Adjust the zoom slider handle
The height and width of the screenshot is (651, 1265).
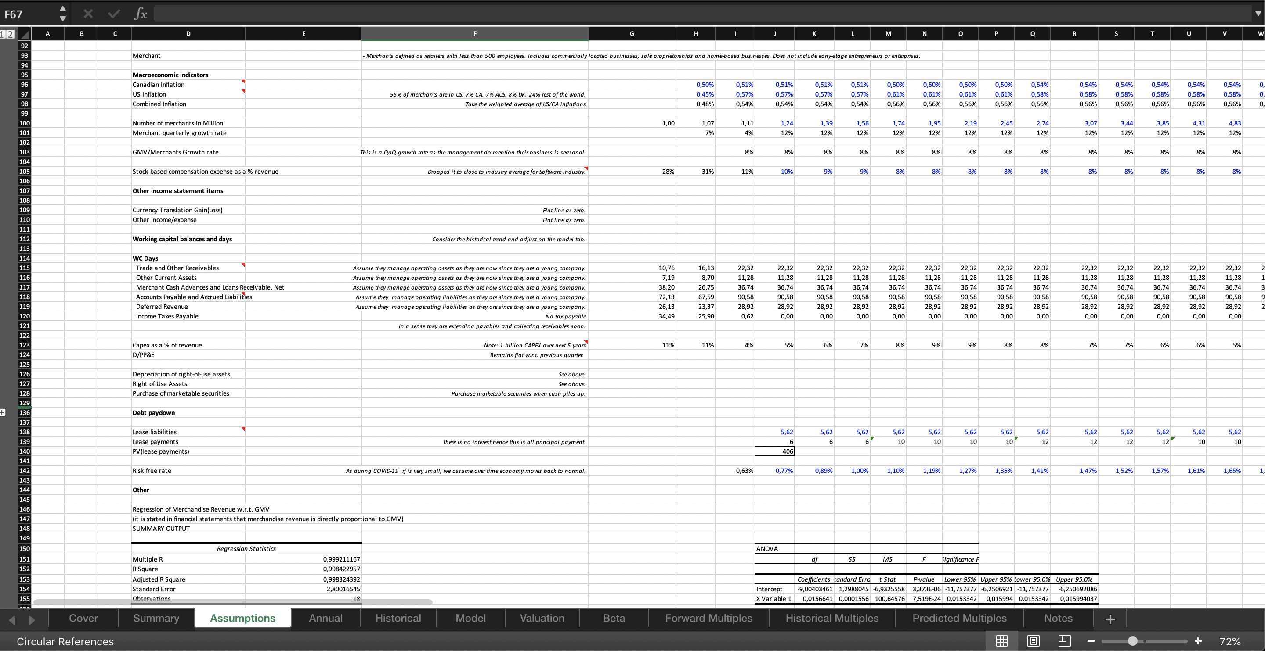[1132, 641]
